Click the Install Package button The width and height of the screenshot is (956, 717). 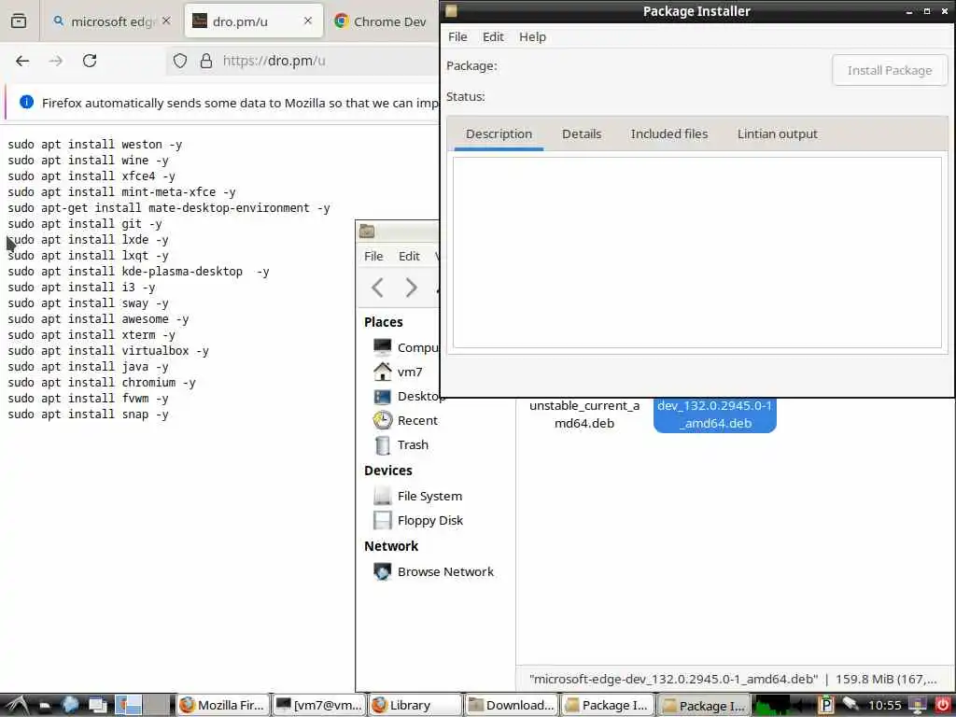pyautogui.click(x=890, y=70)
